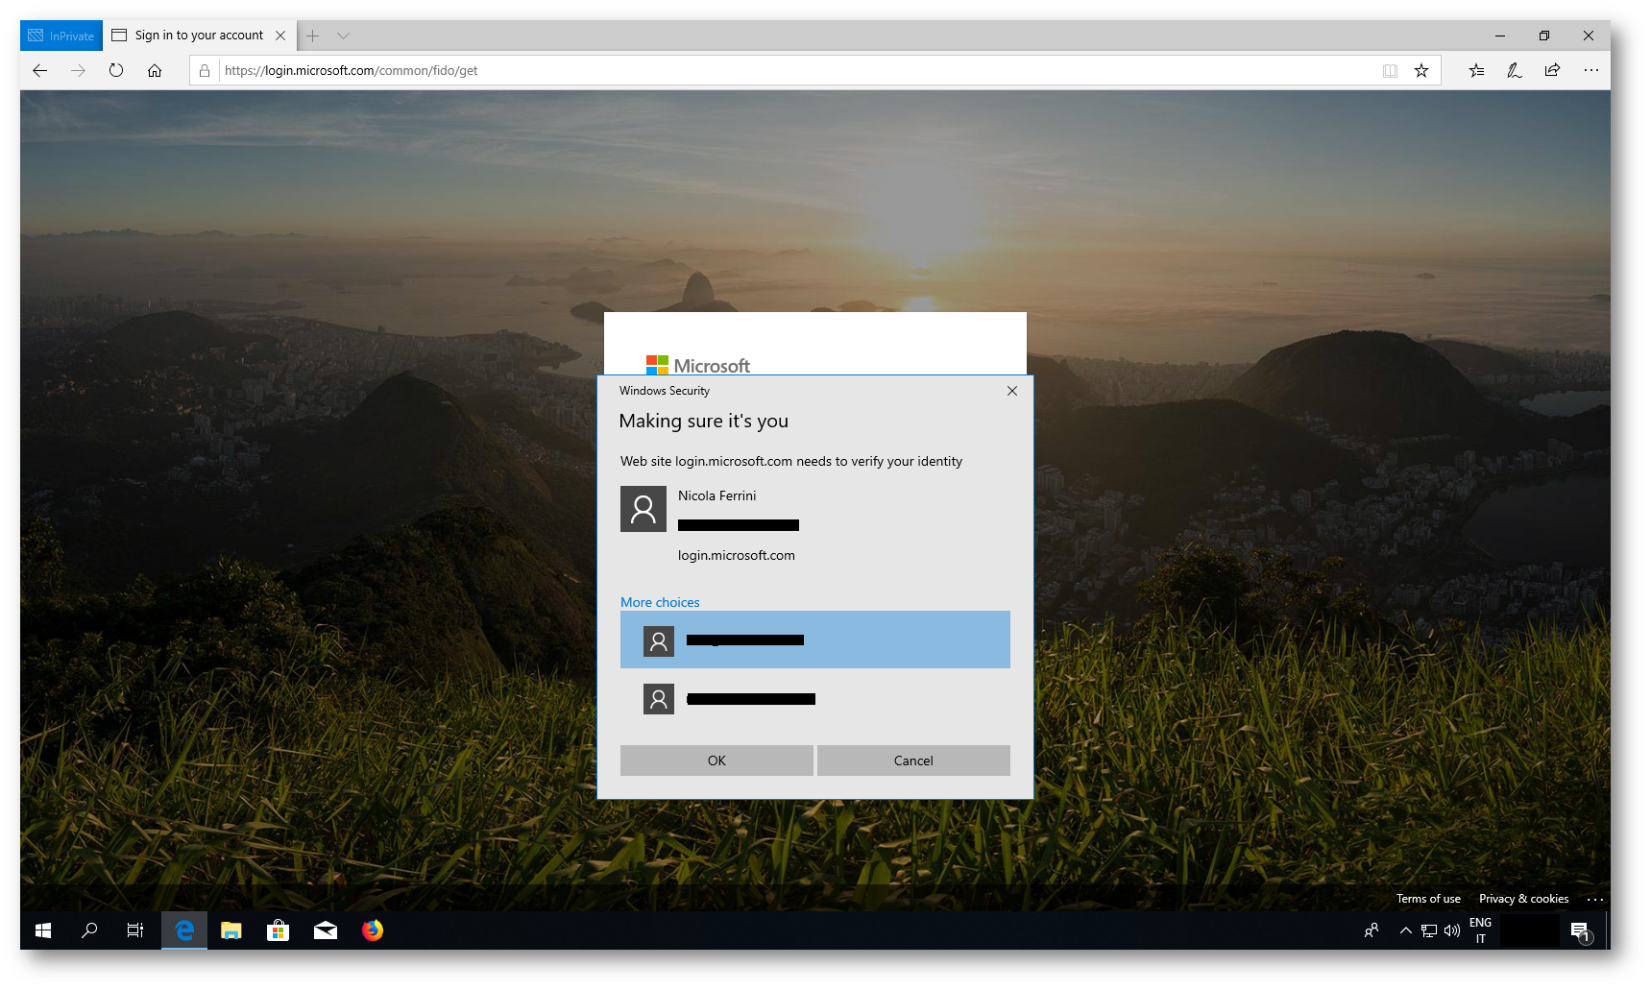Viewport: 1651px width, 990px height.
Task: Launch Firefox from taskbar
Action: [x=373, y=930]
